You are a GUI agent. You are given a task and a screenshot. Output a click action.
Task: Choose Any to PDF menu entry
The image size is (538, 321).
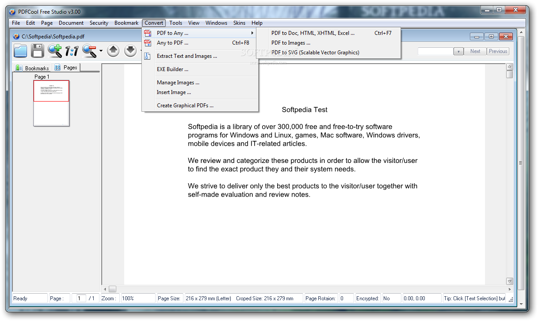click(200, 43)
